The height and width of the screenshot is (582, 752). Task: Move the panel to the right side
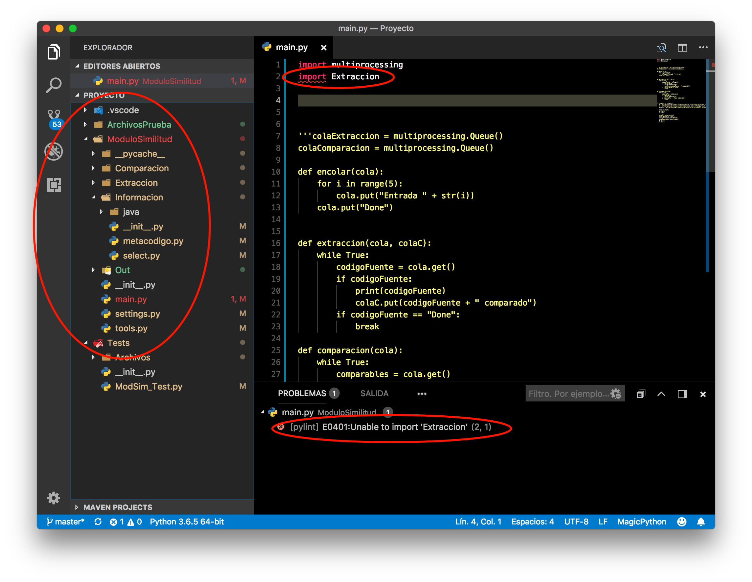pos(682,394)
